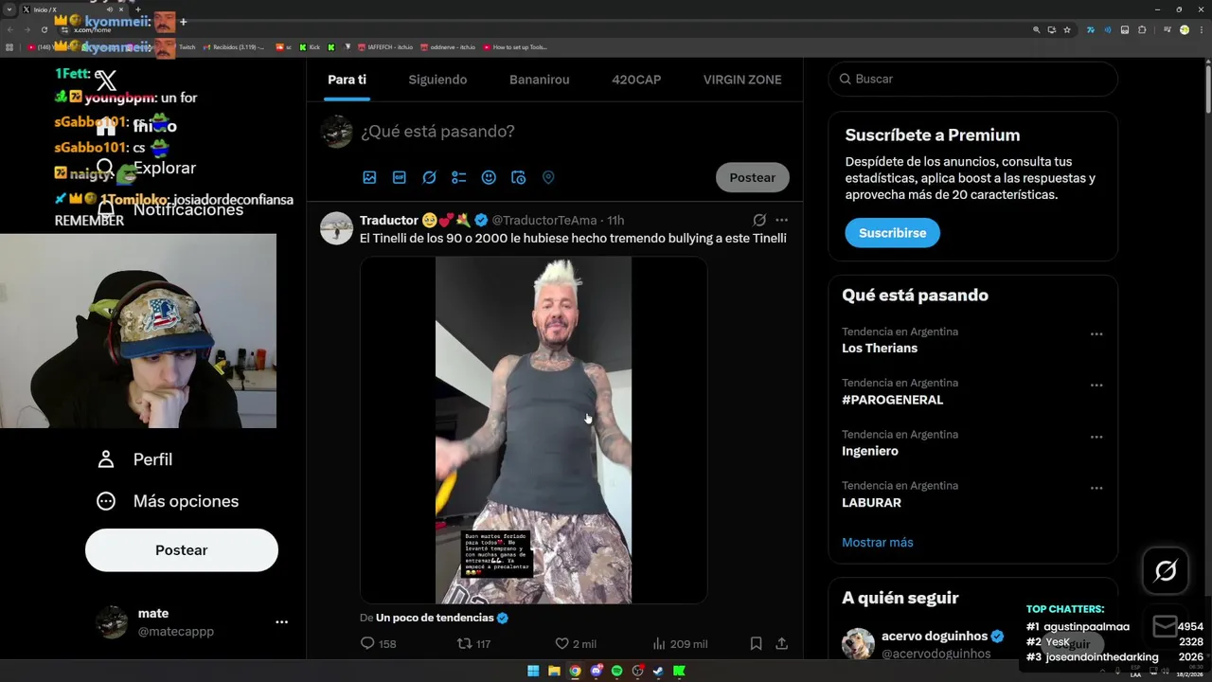Image resolution: width=1212 pixels, height=682 pixels.
Task: Select the Inicio / X browser tab
Action: tap(76, 9)
